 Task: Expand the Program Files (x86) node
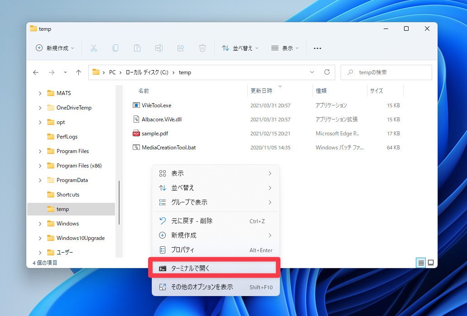click(x=40, y=166)
